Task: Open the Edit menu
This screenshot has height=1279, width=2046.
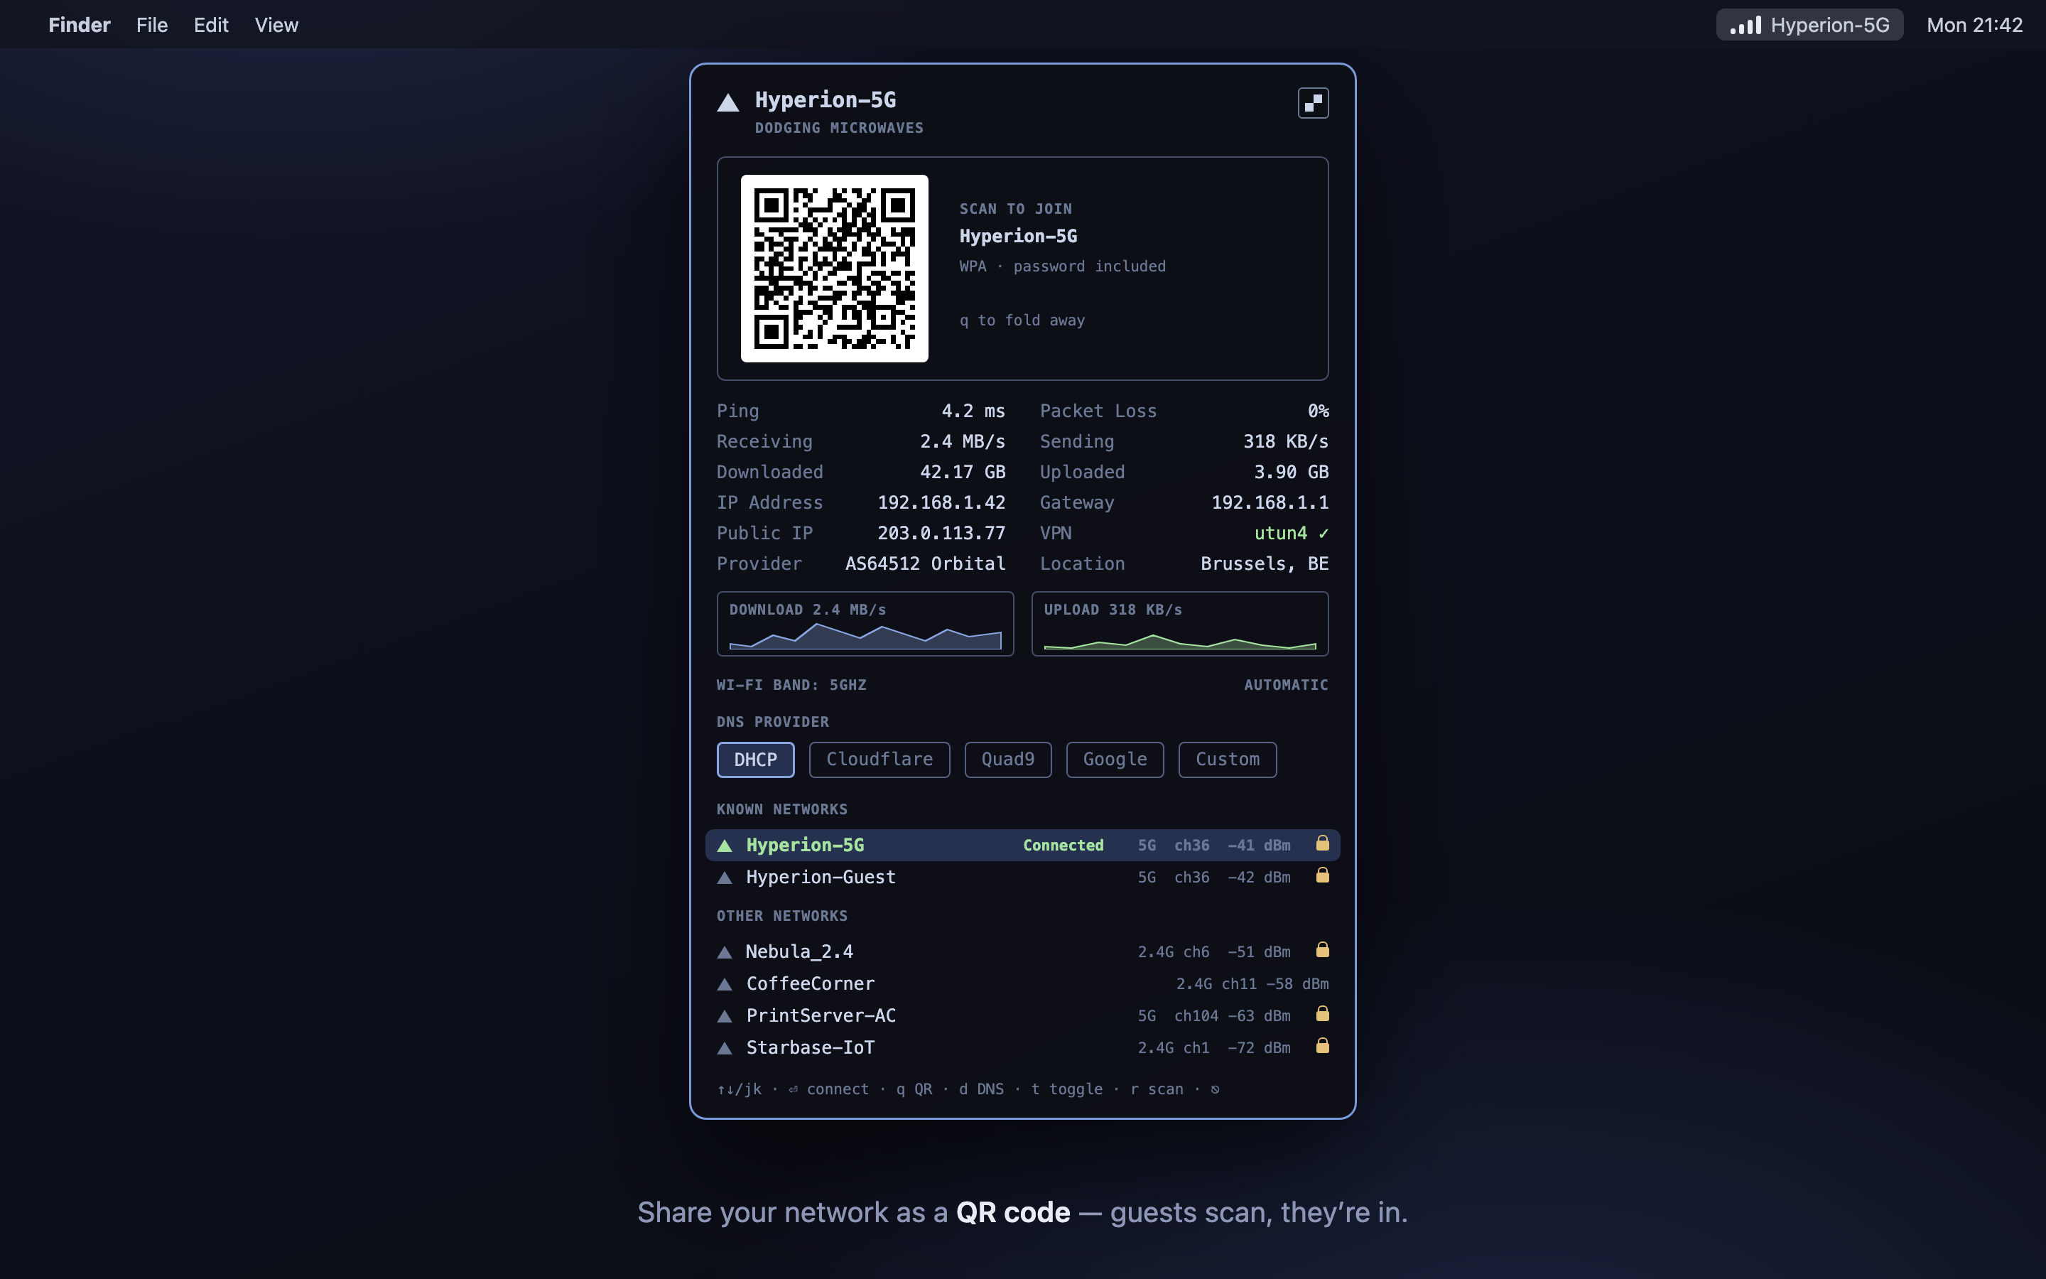Action: [212, 26]
